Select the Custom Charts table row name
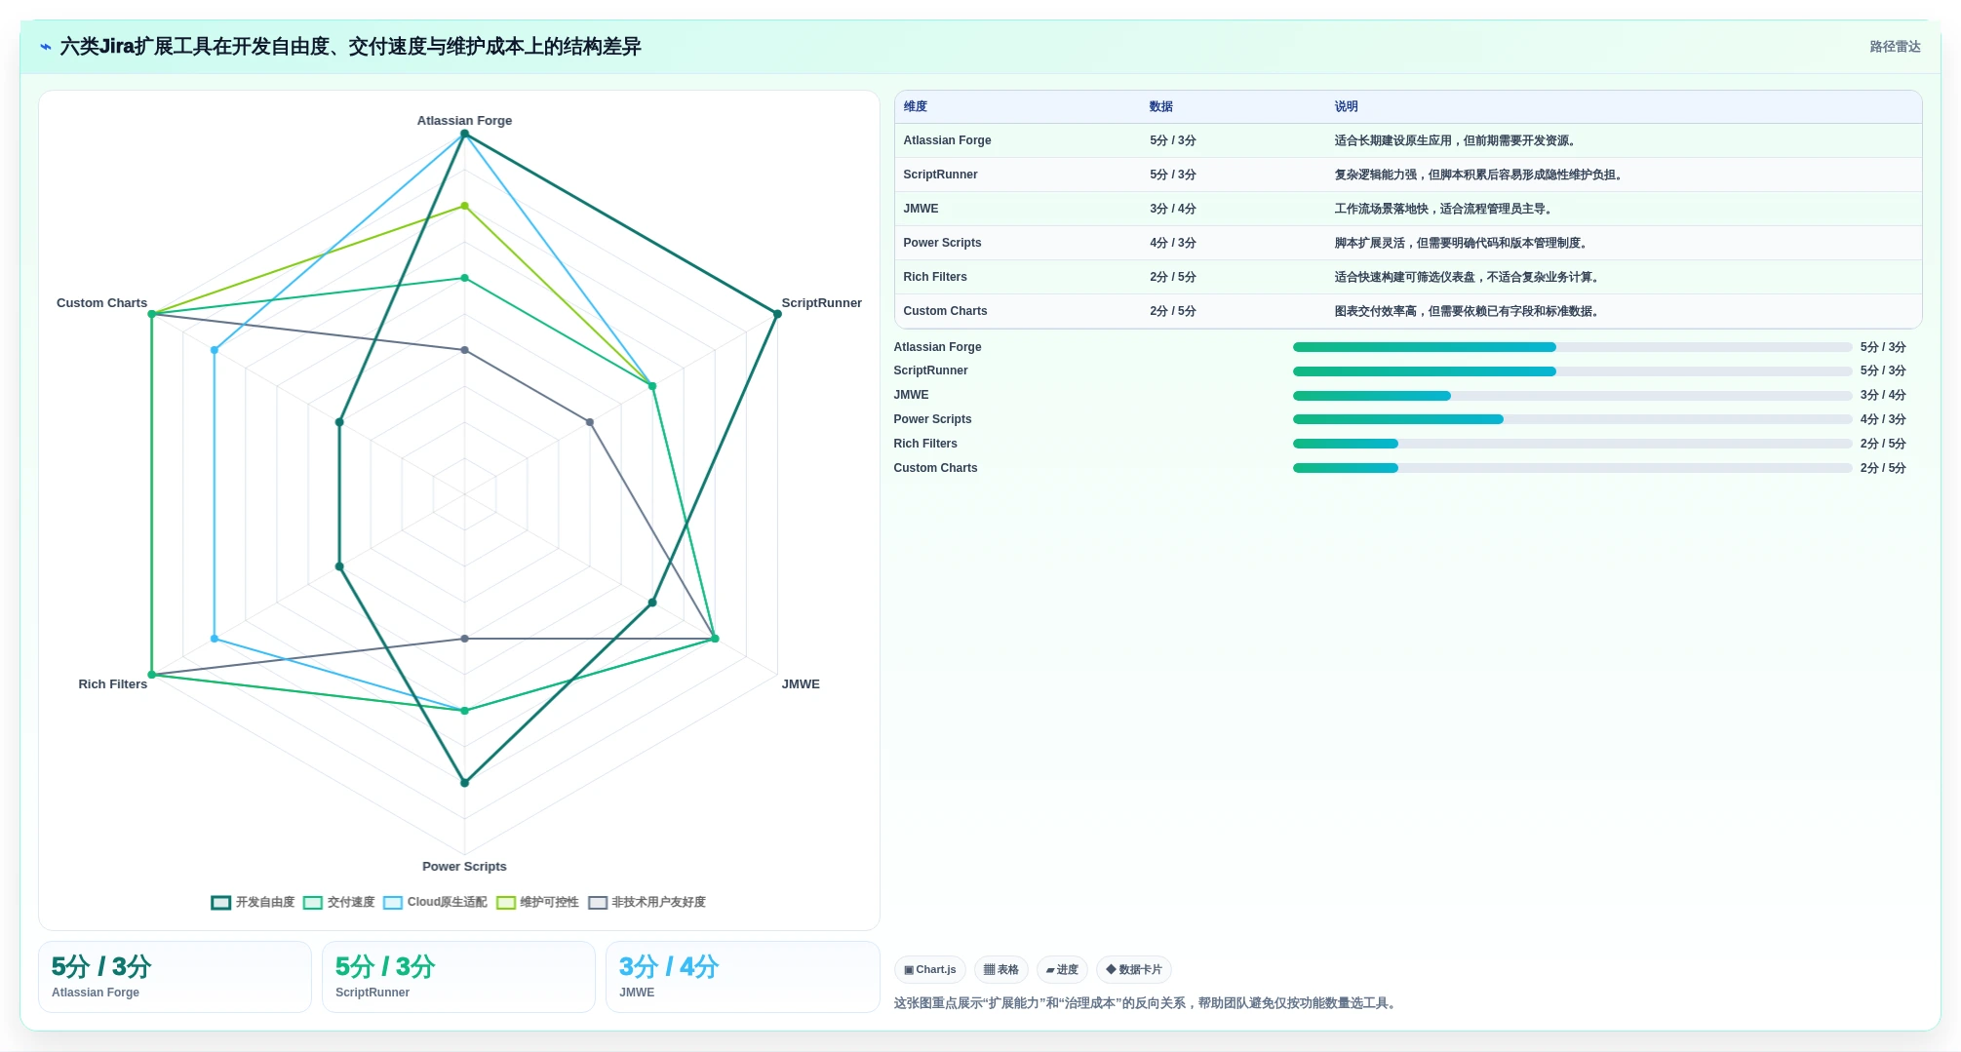Viewport: 1961px width, 1052px height. coord(945,311)
